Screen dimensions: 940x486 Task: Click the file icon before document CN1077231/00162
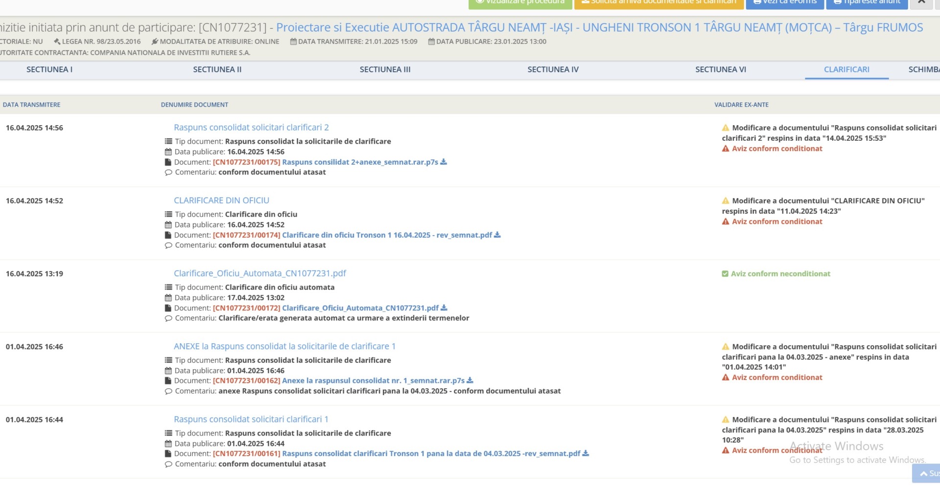(x=168, y=380)
